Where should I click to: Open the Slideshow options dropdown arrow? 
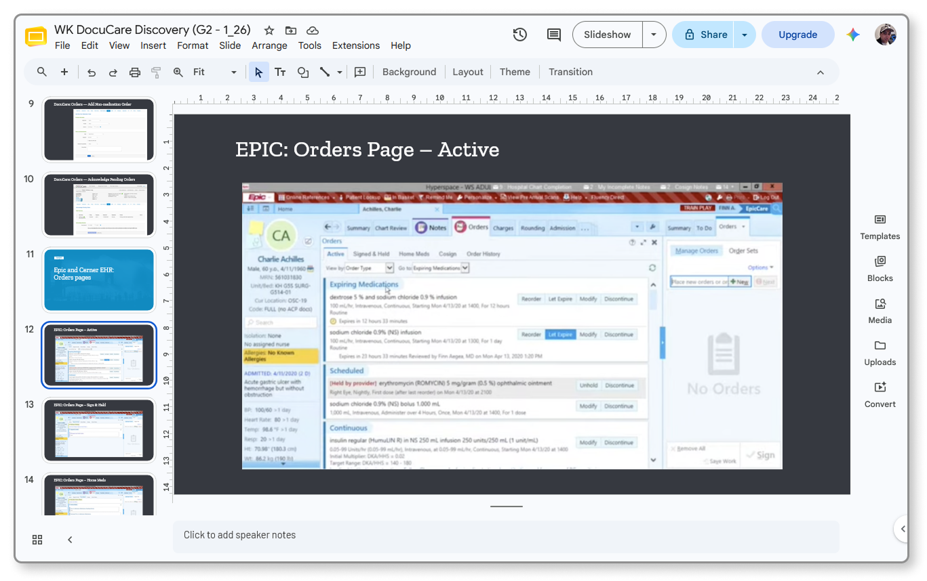pyautogui.click(x=654, y=35)
